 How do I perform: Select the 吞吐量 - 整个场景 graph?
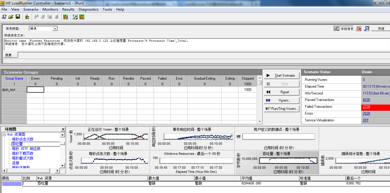pos(277,162)
